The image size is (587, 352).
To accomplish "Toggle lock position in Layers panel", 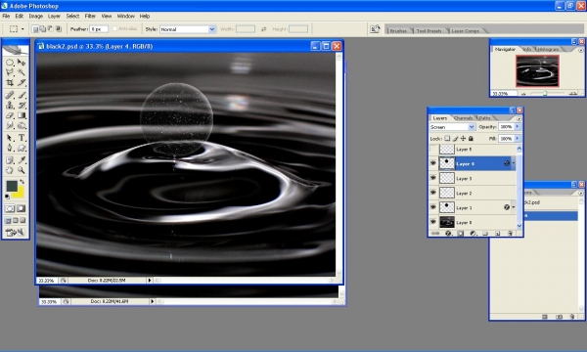I will [463, 139].
